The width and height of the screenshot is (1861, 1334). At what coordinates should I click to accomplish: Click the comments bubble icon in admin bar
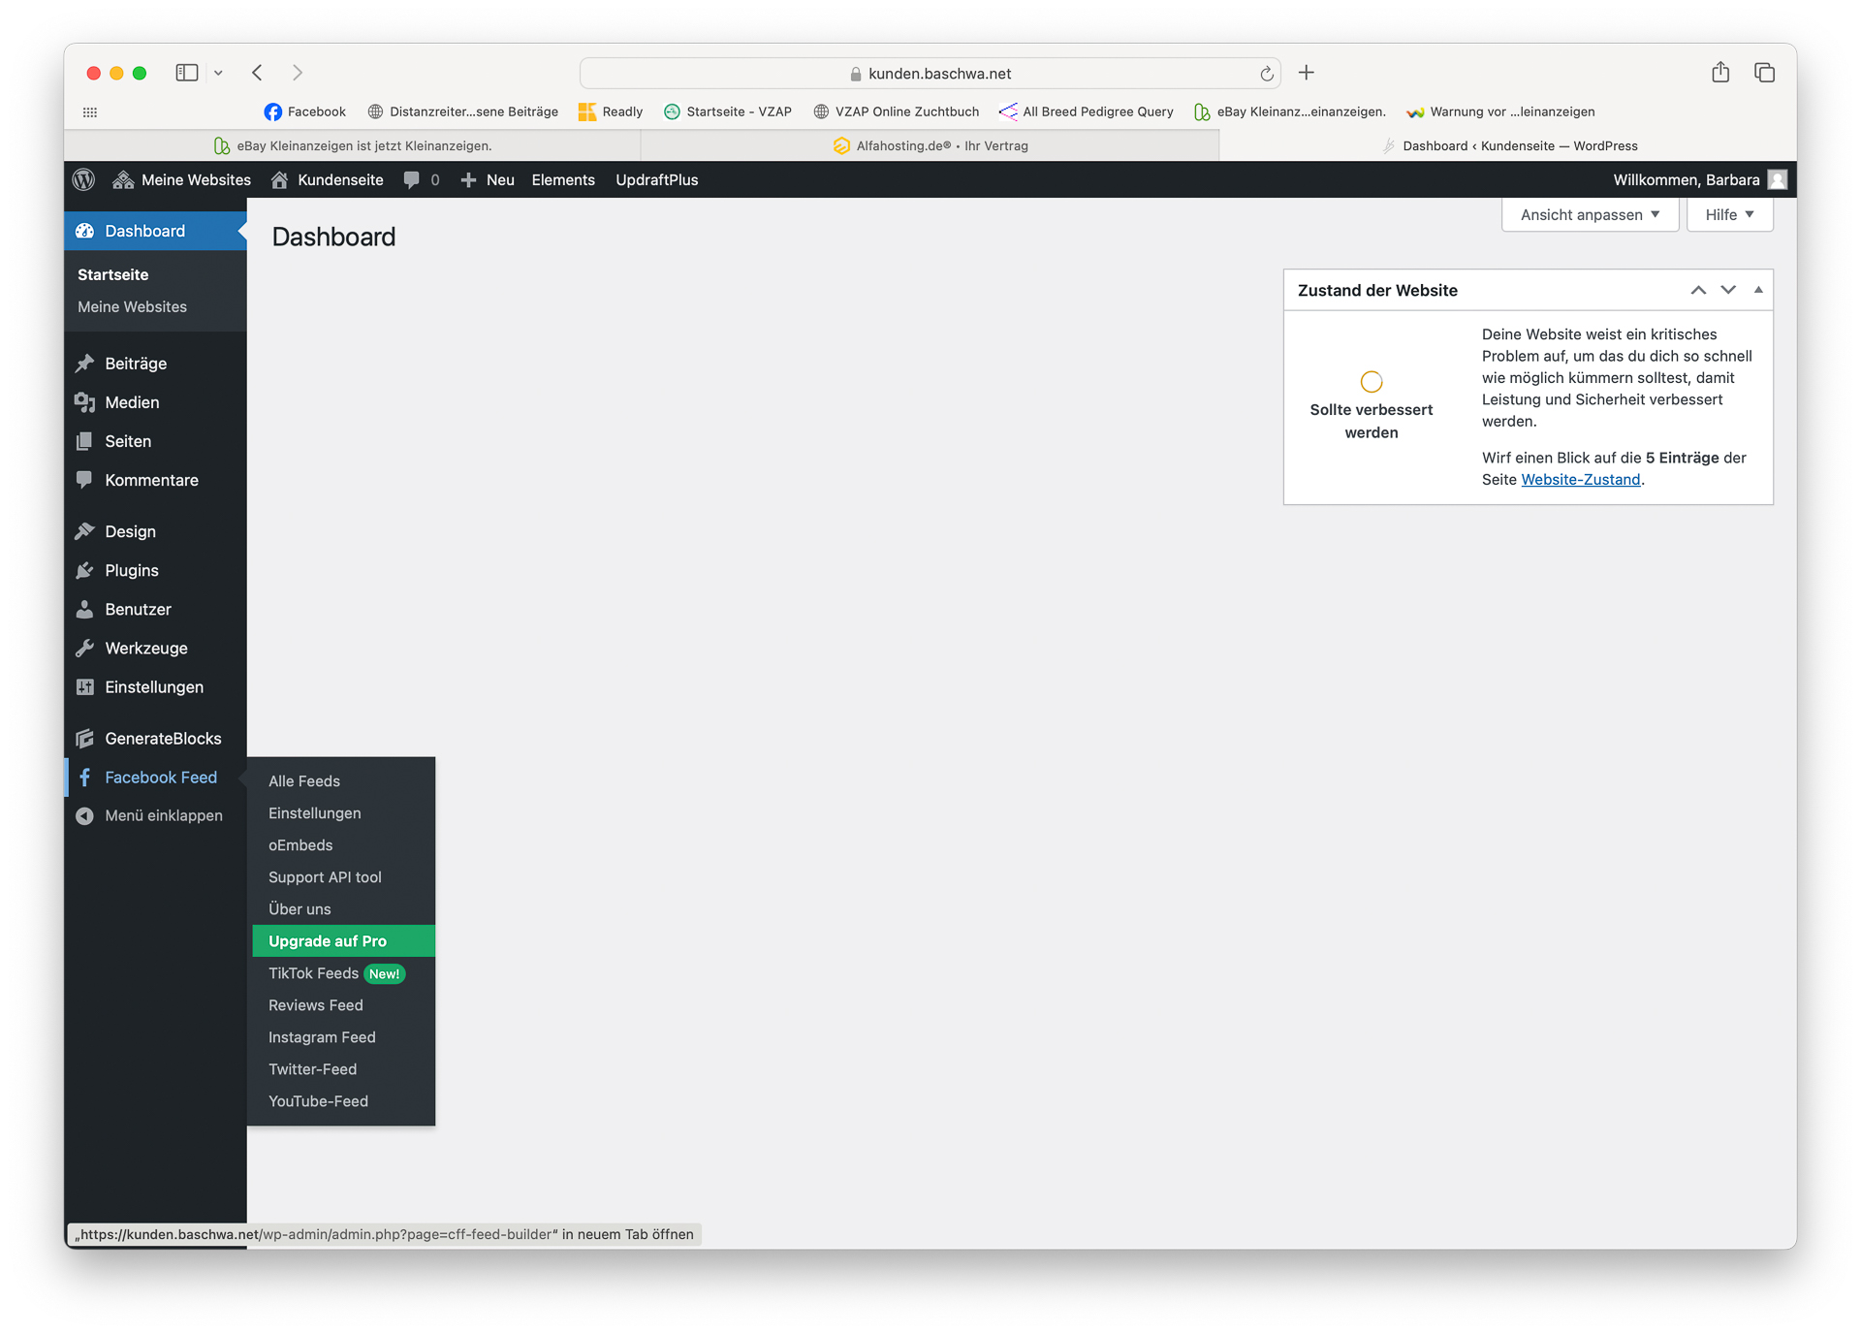click(x=412, y=179)
